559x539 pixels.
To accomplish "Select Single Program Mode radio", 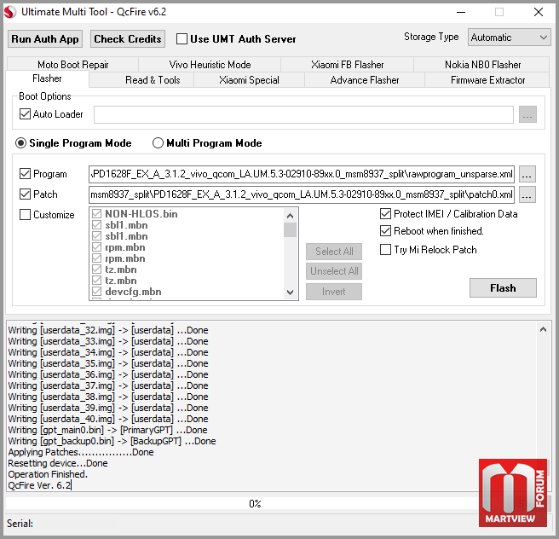I will click(20, 143).
